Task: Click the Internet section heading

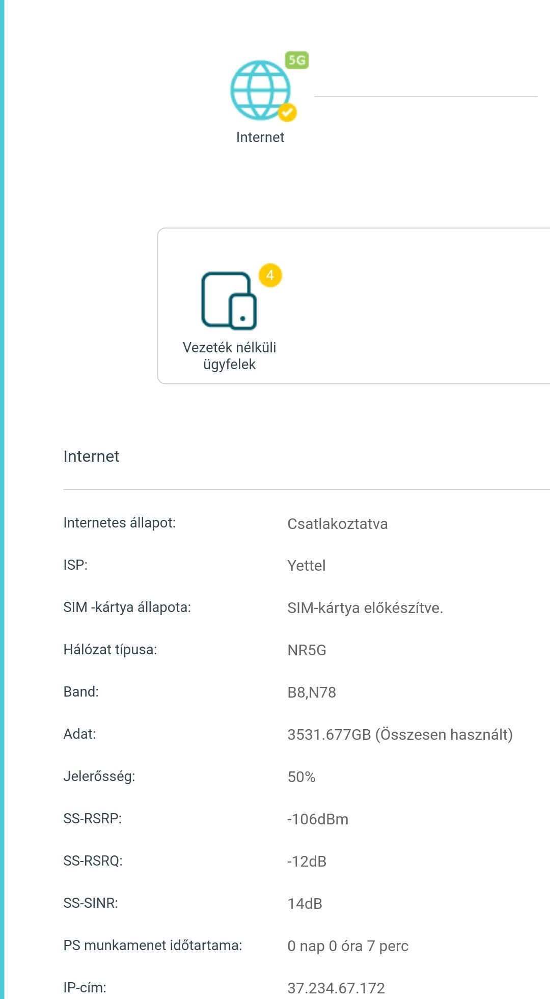Action: pyautogui.click(x=91, y=457)
